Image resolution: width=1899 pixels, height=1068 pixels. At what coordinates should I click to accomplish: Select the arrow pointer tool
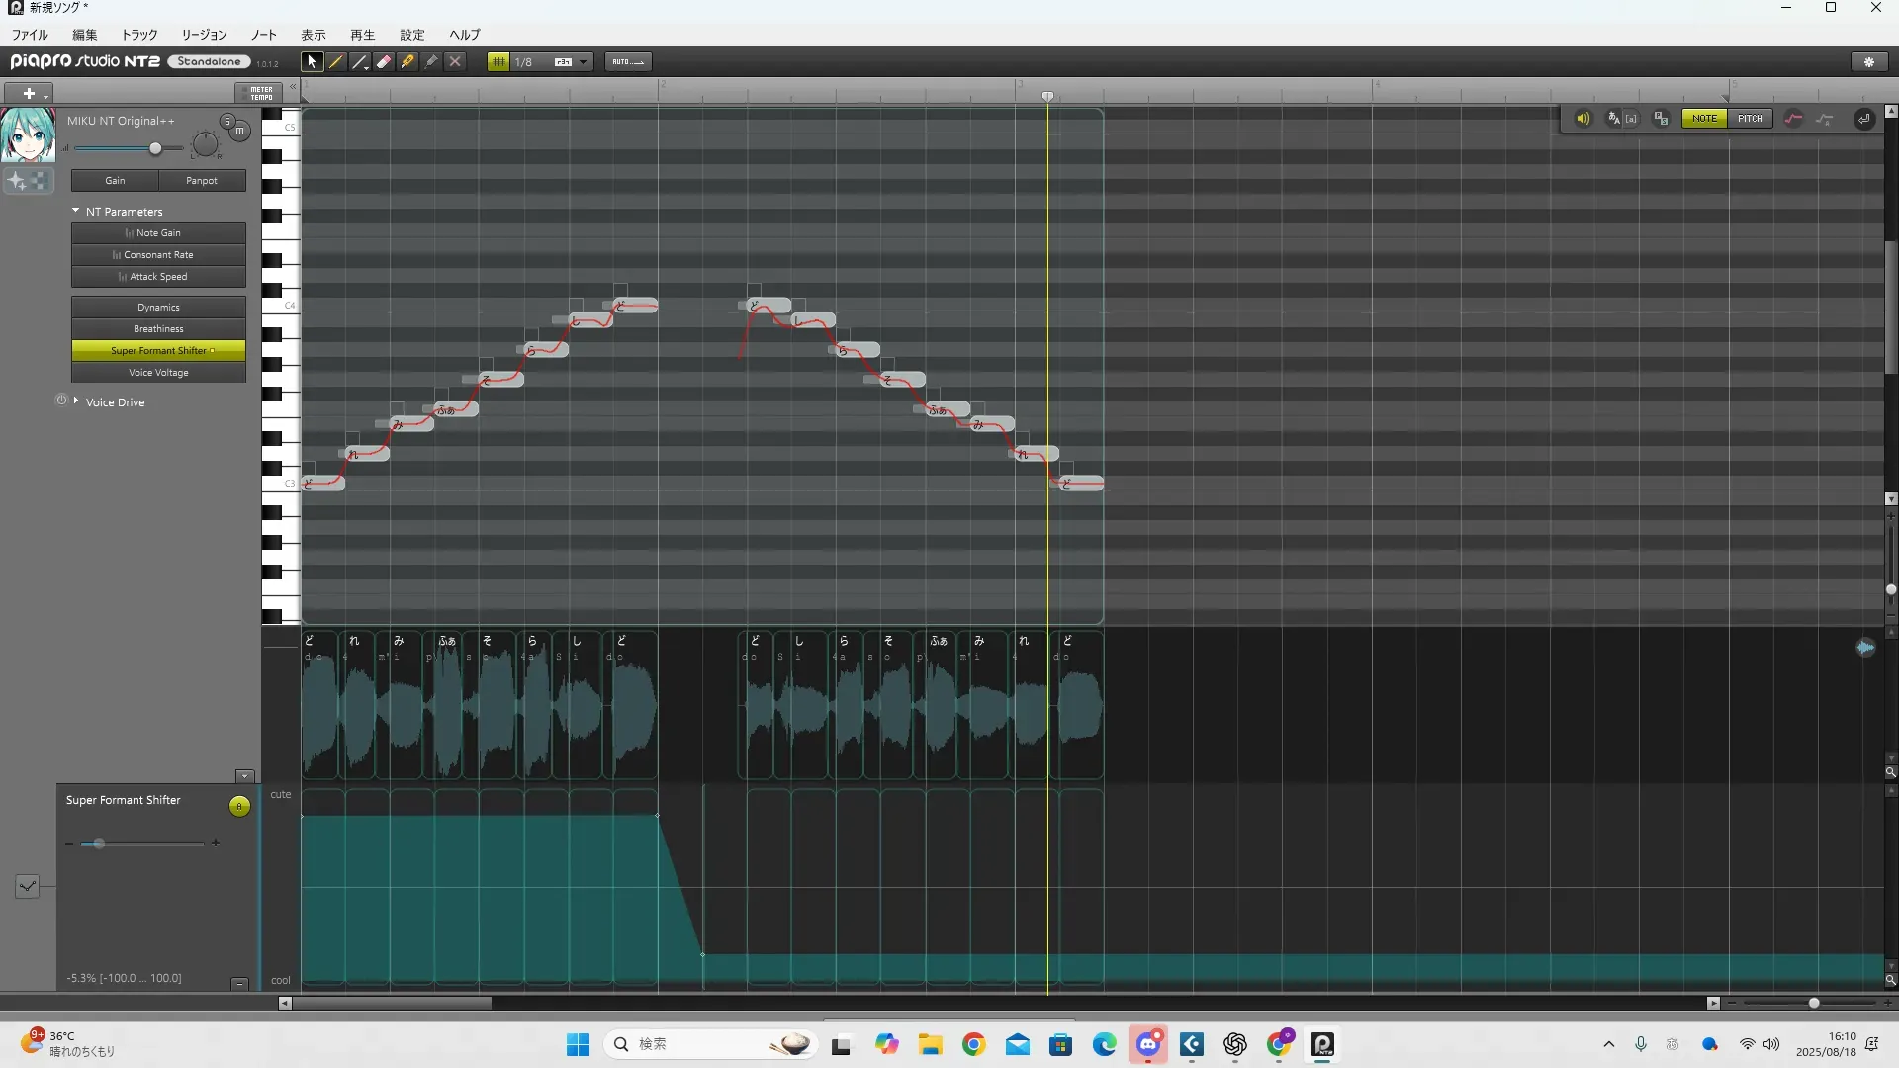tap(312, 61)
